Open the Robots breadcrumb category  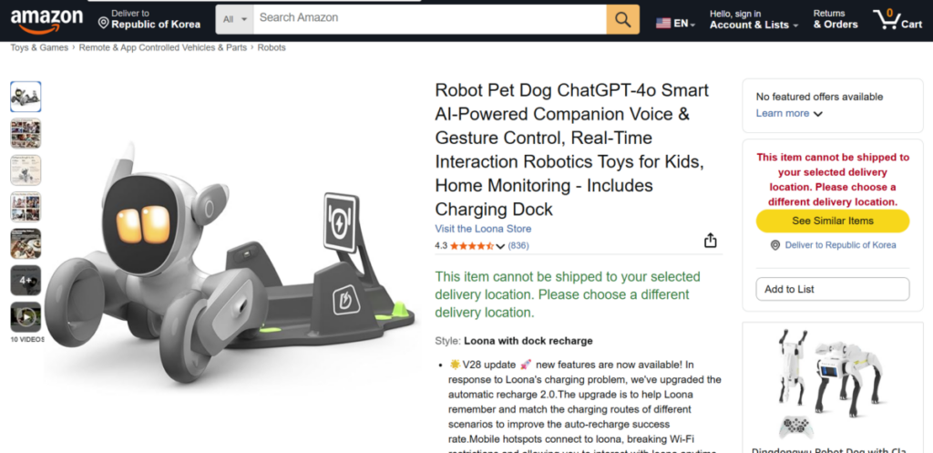click(272, 47)
